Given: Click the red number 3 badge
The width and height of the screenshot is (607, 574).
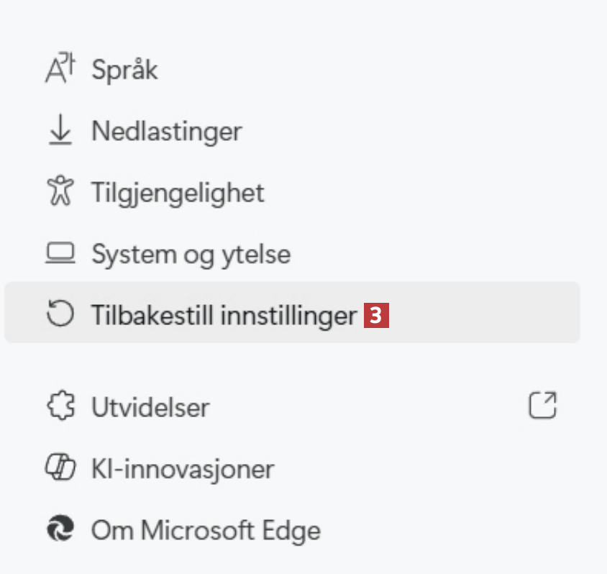Looking at the screenshot, I should pyautogui.click(x=376, y=316).
